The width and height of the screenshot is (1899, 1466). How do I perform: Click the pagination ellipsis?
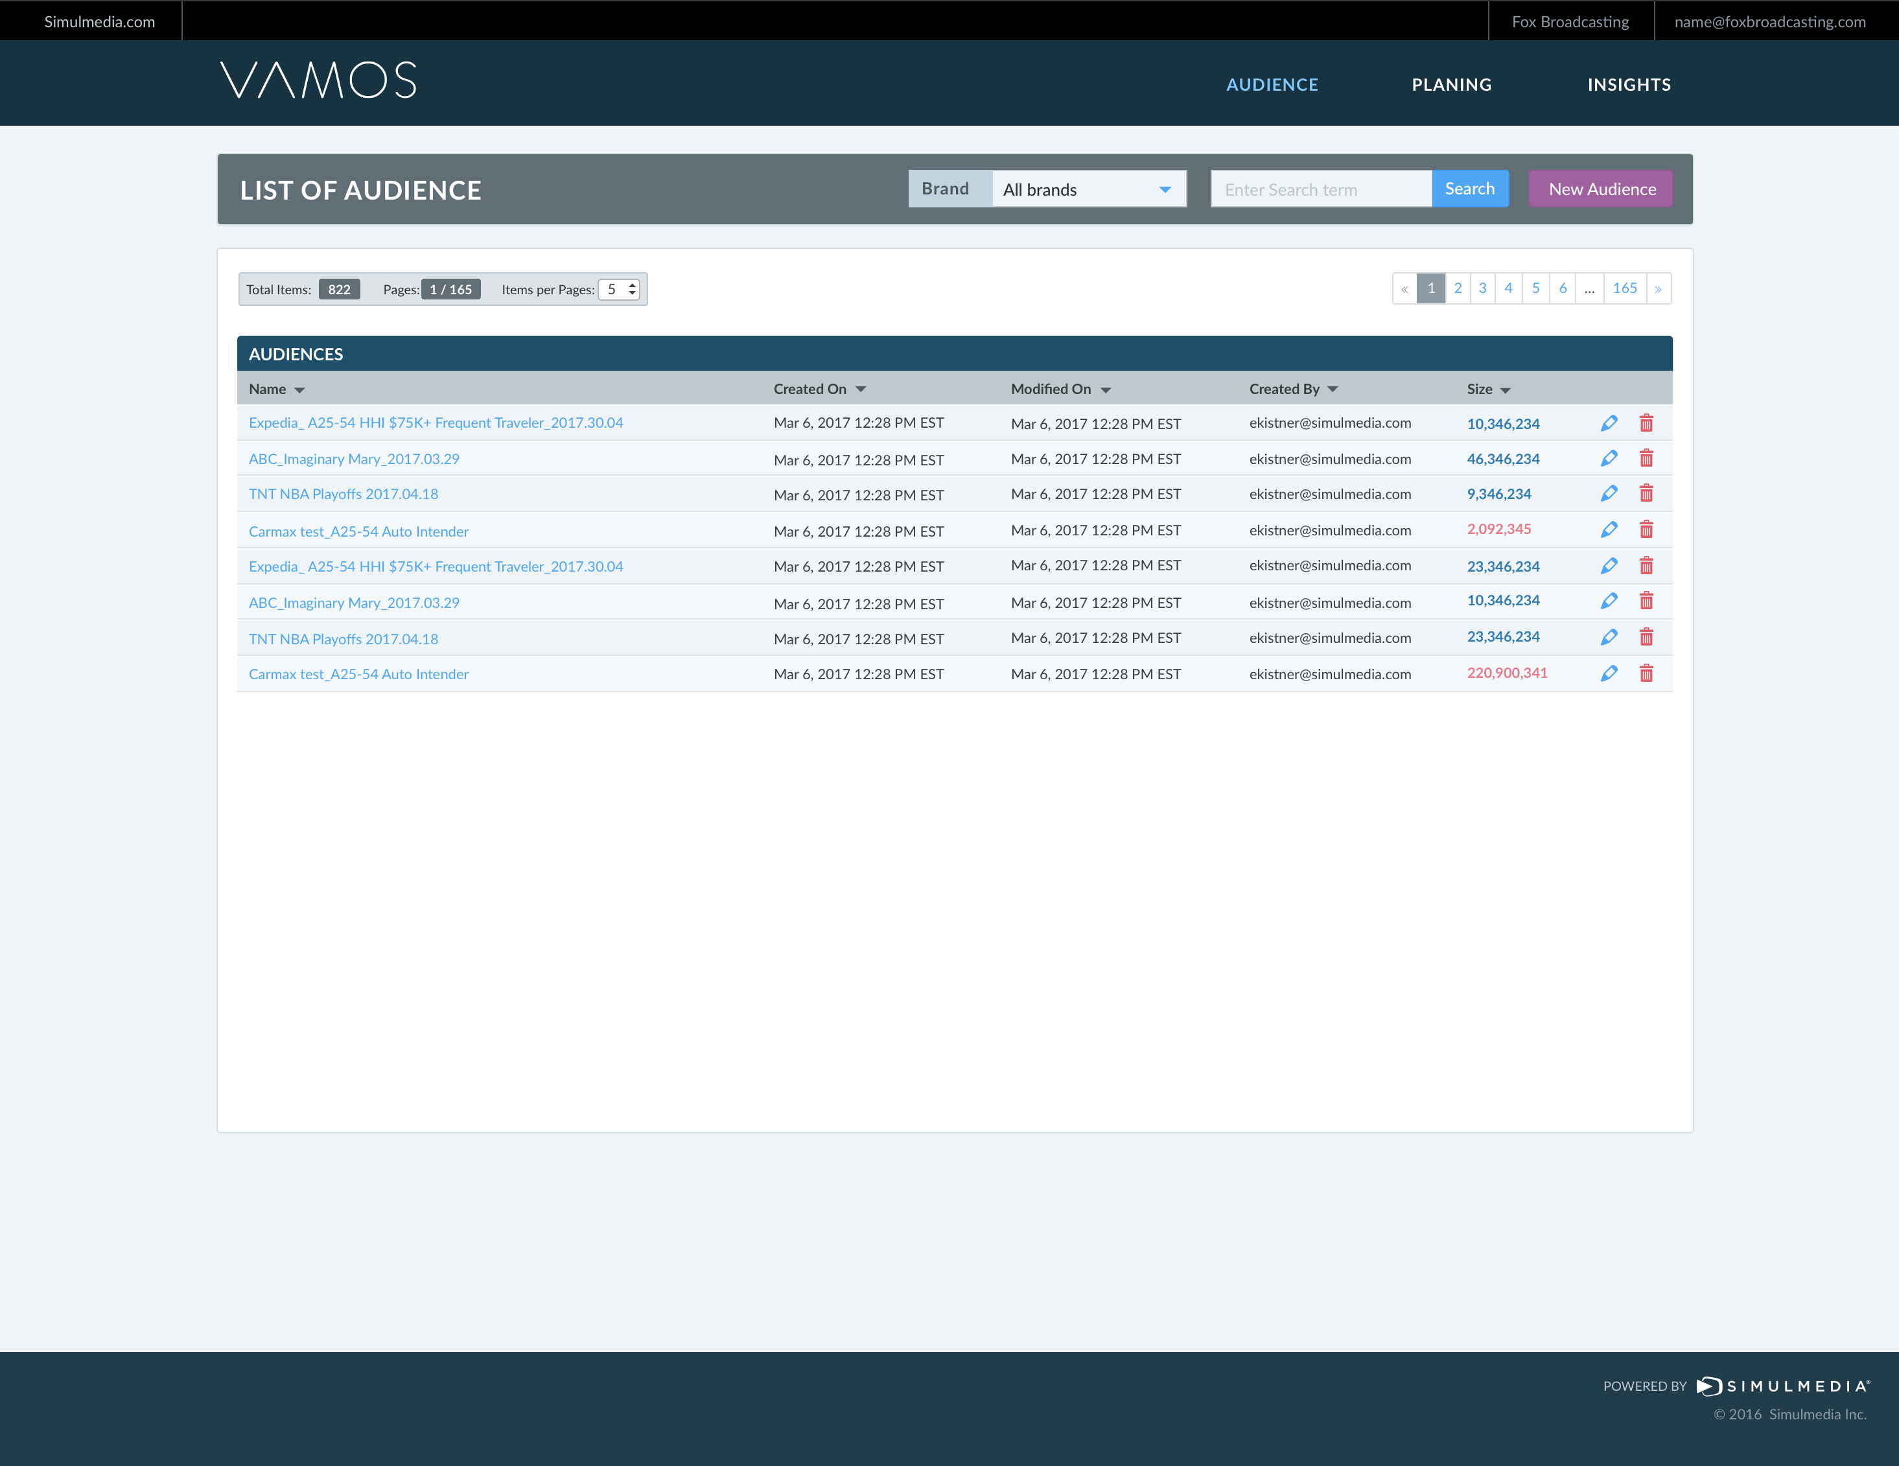click(1589, 288)
